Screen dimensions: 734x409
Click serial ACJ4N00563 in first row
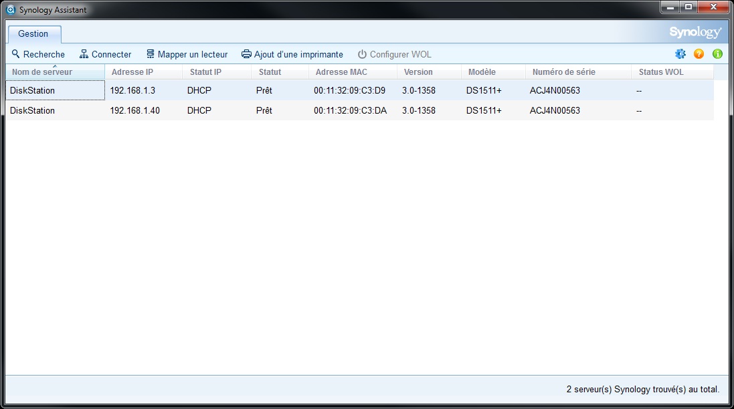point(555,90)
